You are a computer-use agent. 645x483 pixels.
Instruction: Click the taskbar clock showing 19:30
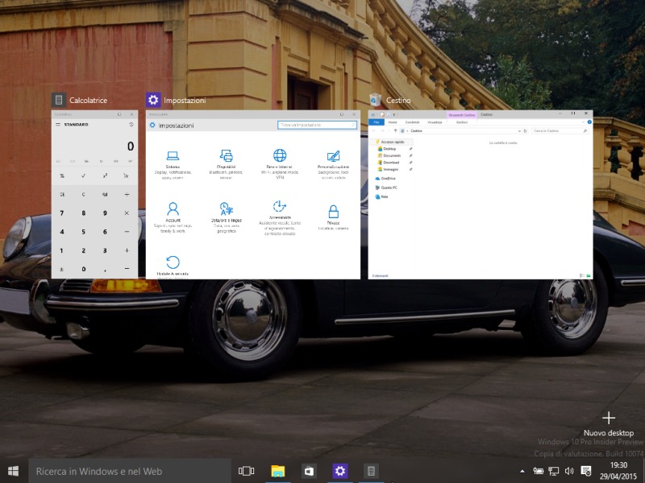coord(618,471)
